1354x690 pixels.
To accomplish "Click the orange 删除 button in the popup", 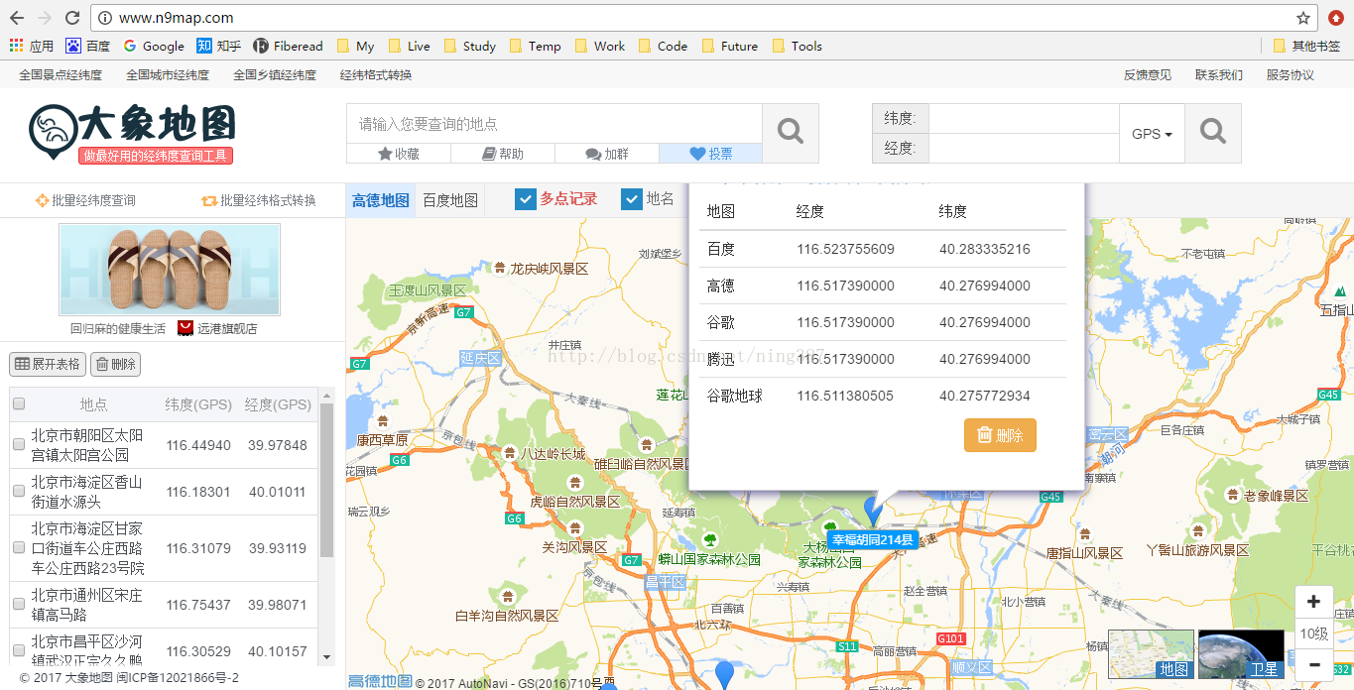I will pos(1000,435).
